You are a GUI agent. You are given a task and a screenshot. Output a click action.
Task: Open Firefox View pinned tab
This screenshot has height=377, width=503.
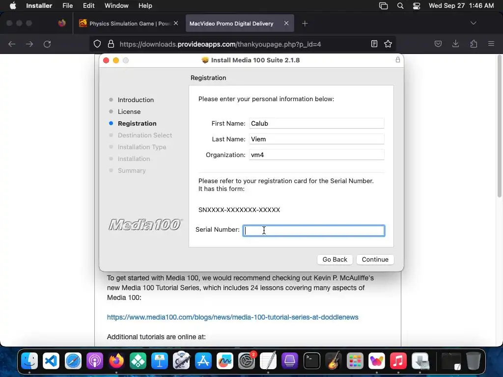pyautogui.click(x=62, y=23)
